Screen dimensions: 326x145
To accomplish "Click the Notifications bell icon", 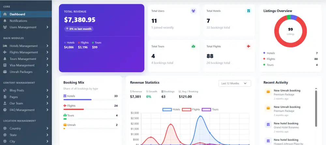I will [5, 21].
